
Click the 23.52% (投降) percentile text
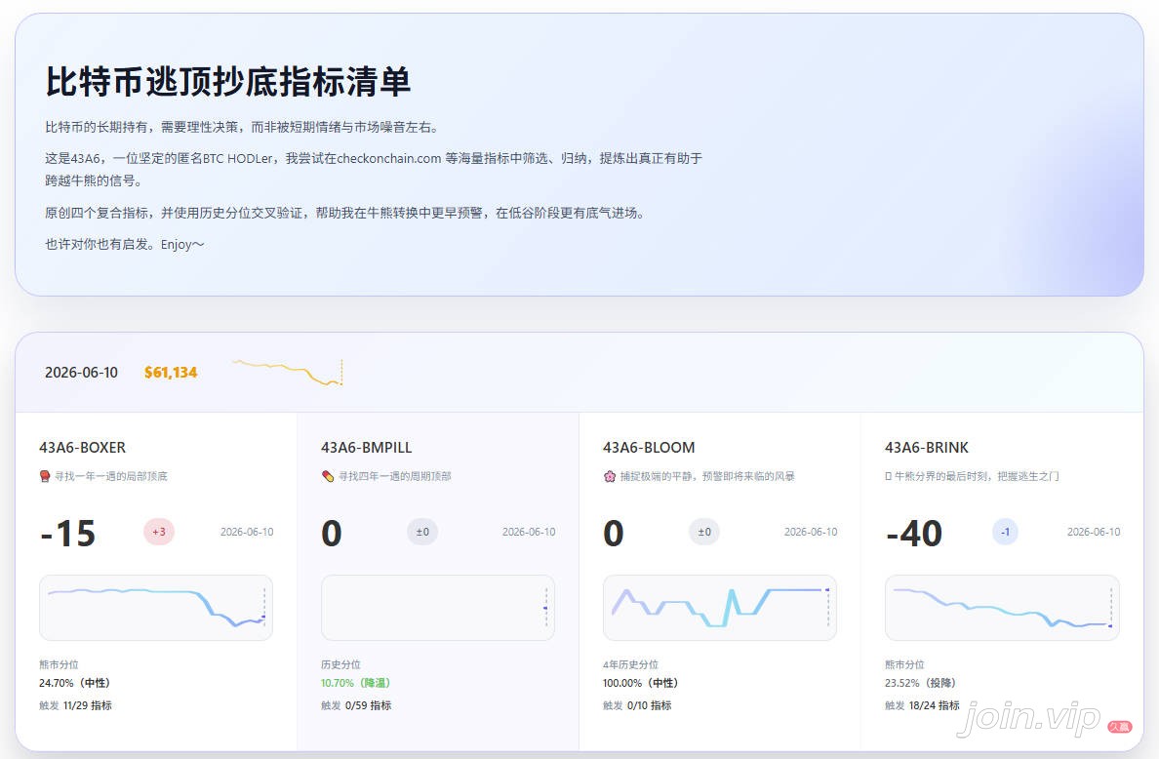point(920,683)
